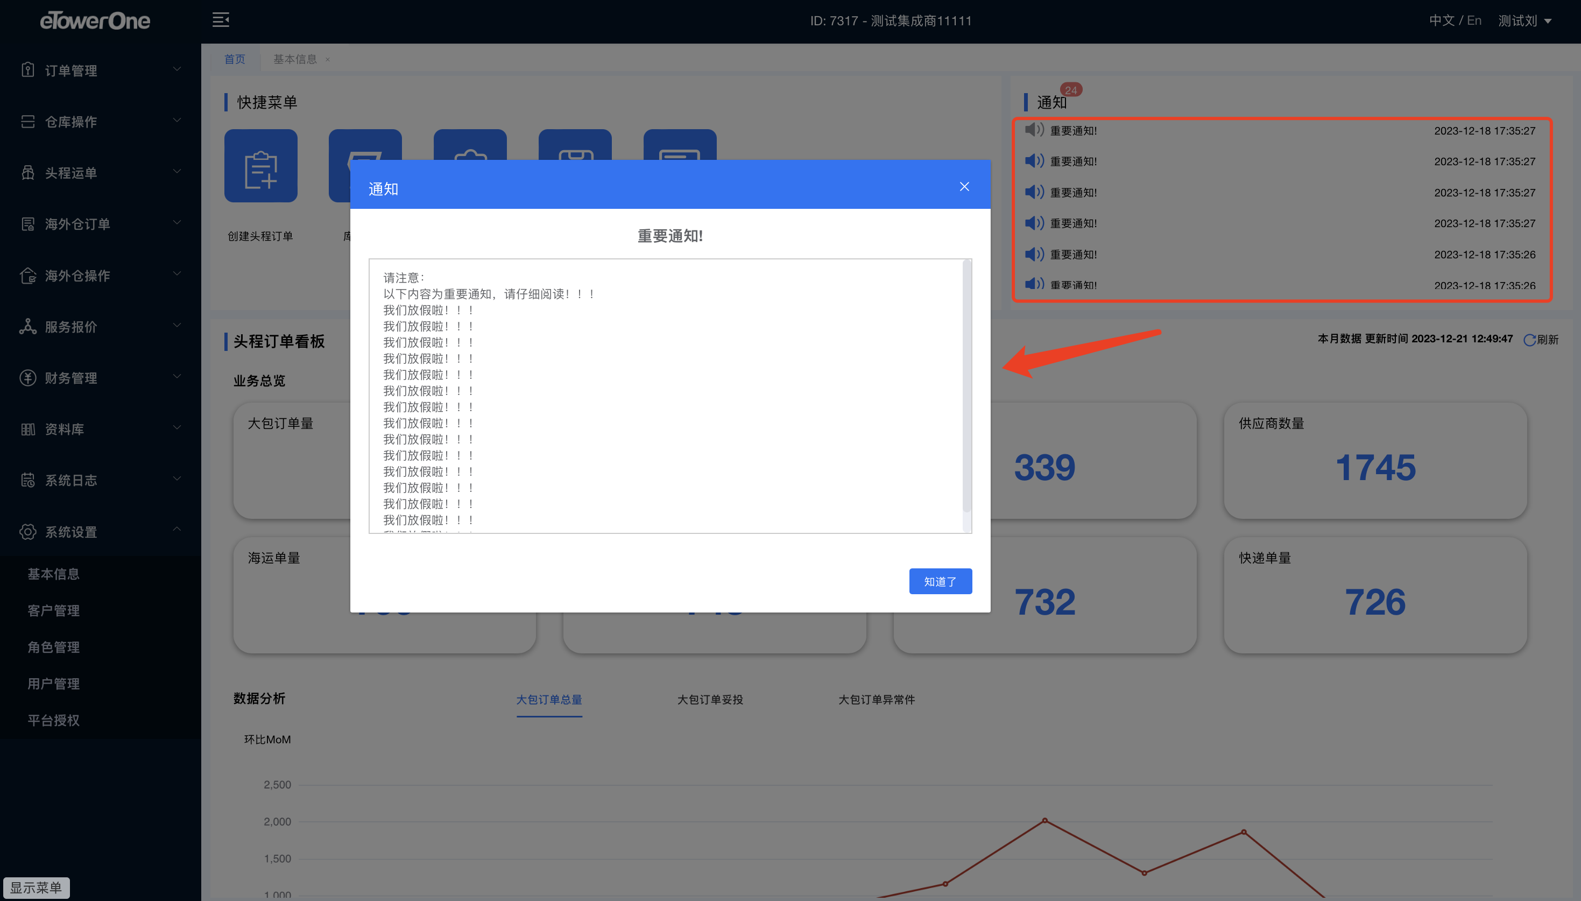Viewport: 1581px width, 901px height.
Task: Click the 仓库操作 sidebar icon
Action: 28,121
